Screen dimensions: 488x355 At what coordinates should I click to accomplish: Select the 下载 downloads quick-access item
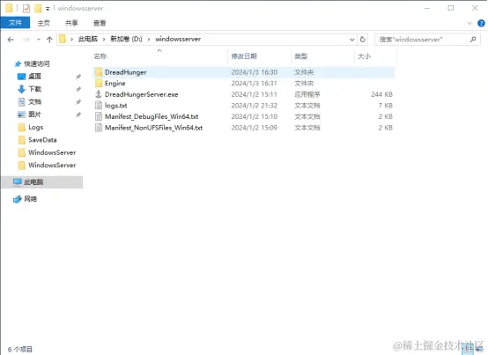coord(35,89)
